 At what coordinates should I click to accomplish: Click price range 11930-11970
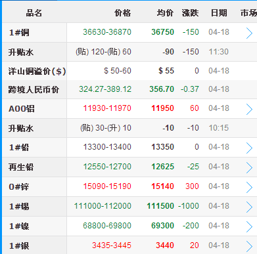coord(107,108)
